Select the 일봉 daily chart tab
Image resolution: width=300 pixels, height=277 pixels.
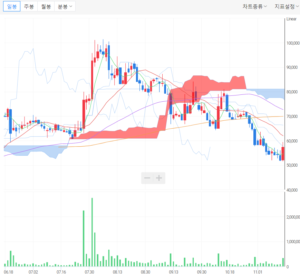coord(12,6)
